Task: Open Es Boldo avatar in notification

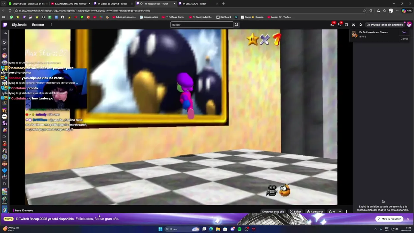Action: [x=354, y=34]
